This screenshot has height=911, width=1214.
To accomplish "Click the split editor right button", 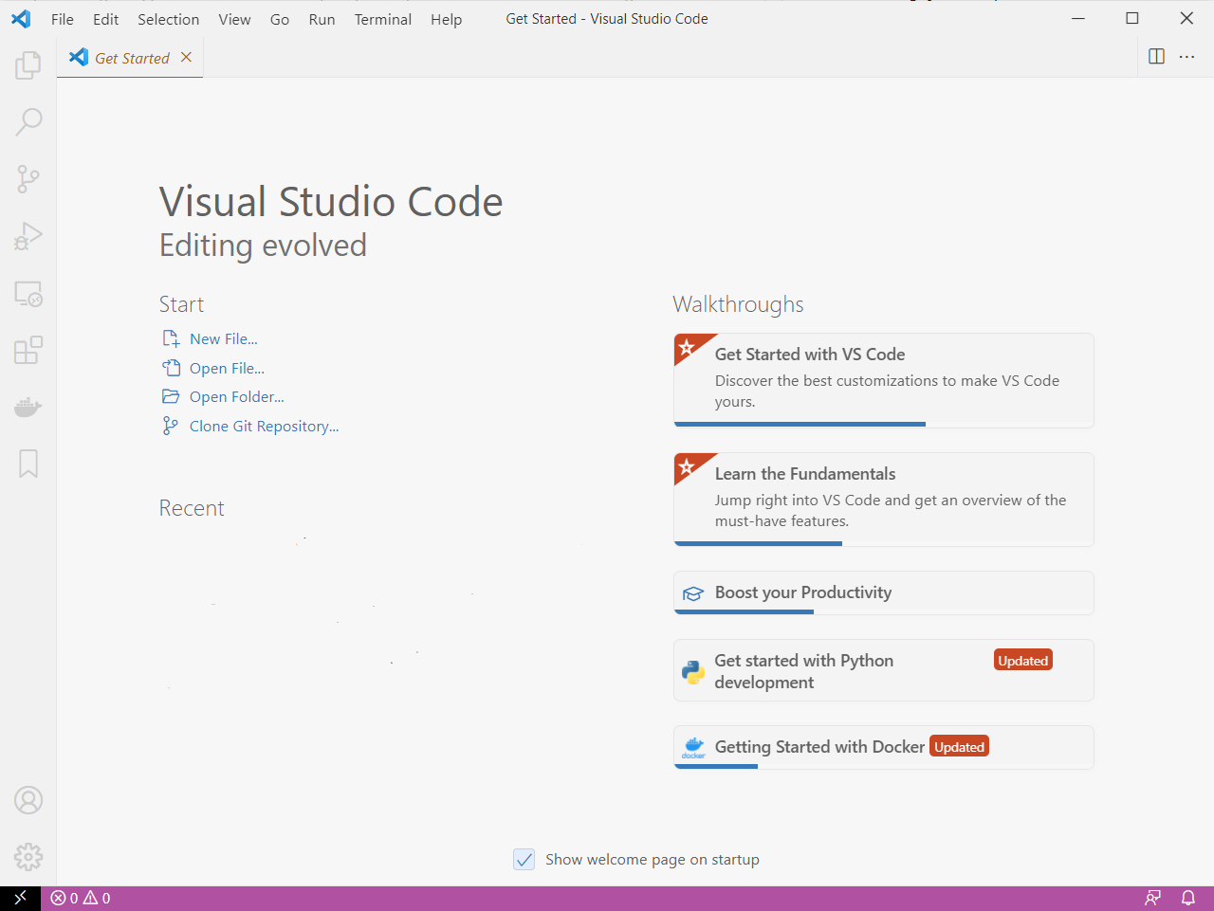I will pos(1156,57).
